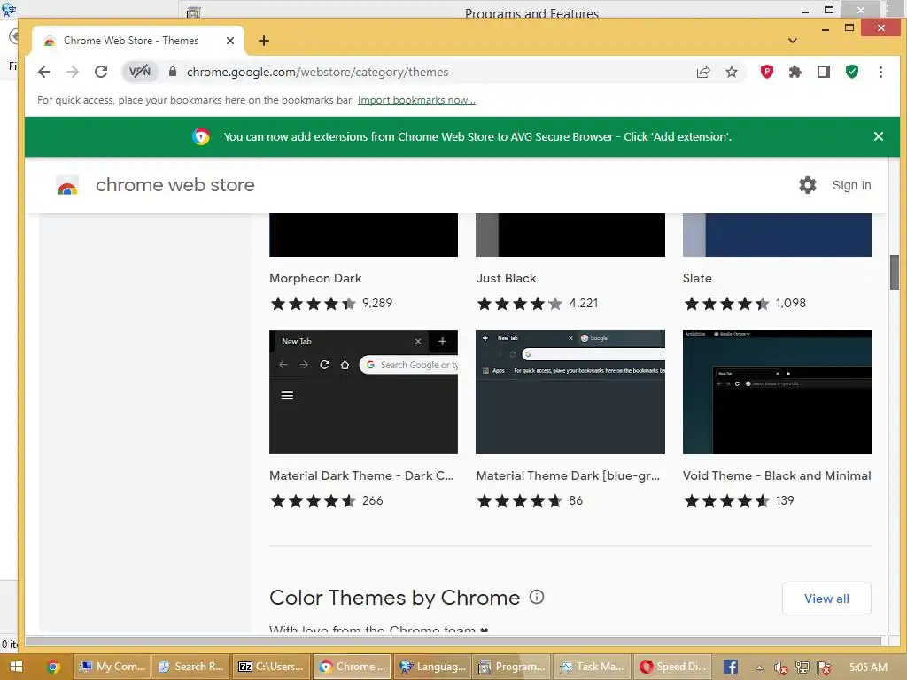Viewport: 907px width, 680px height.
Task: Click View all for Color Themes
Action: pos(826,599)
